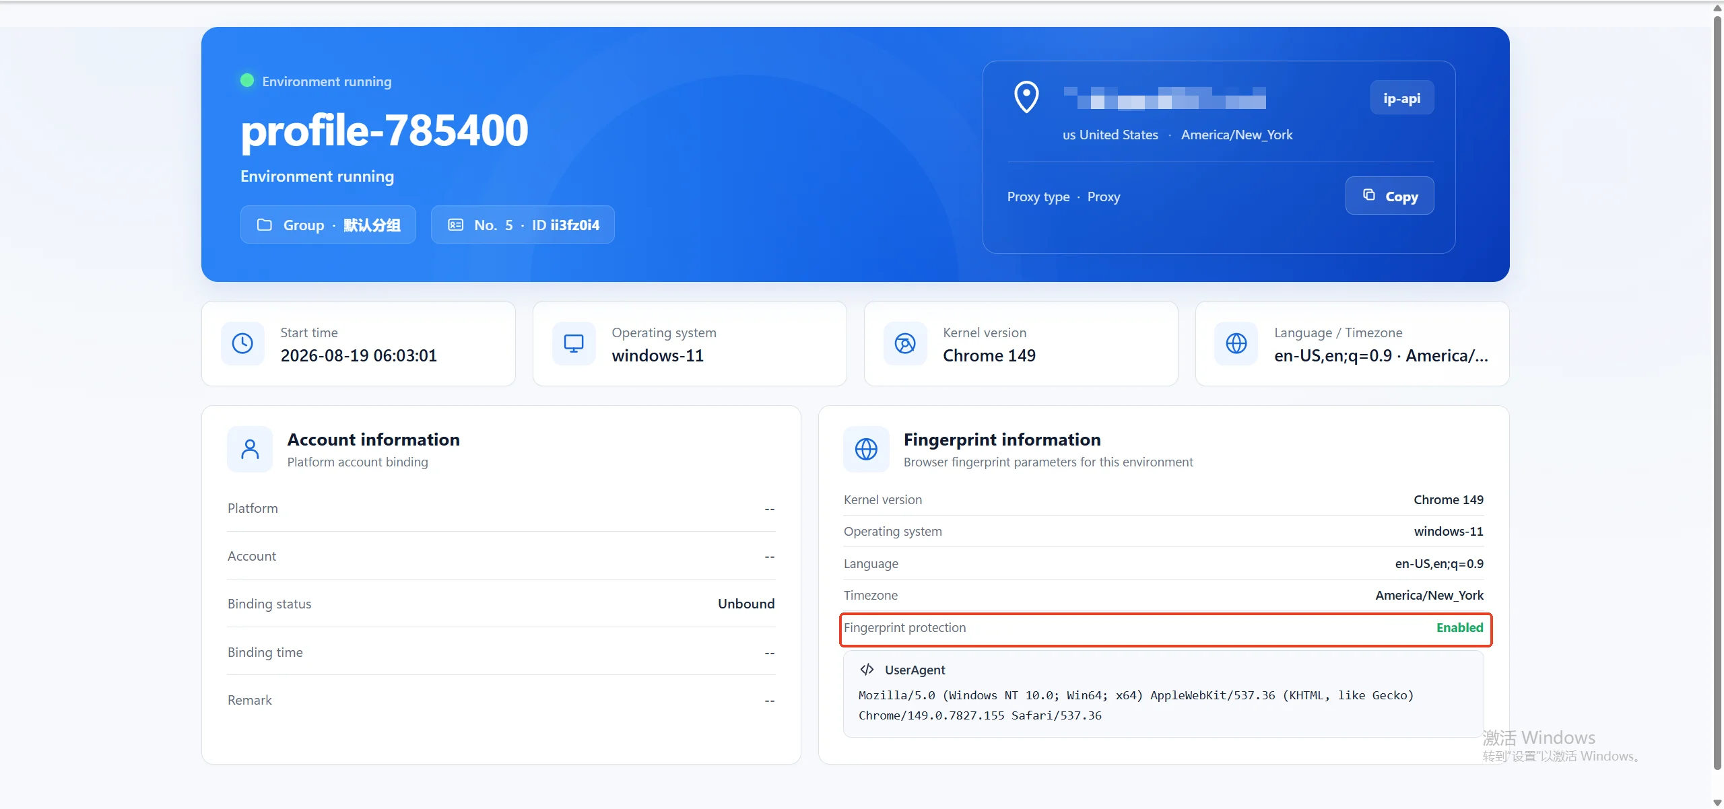Click the en-US,en;q=0.9 · America/... value
This screenshot has height=809, width=1724.
[x=1381, y=356]
